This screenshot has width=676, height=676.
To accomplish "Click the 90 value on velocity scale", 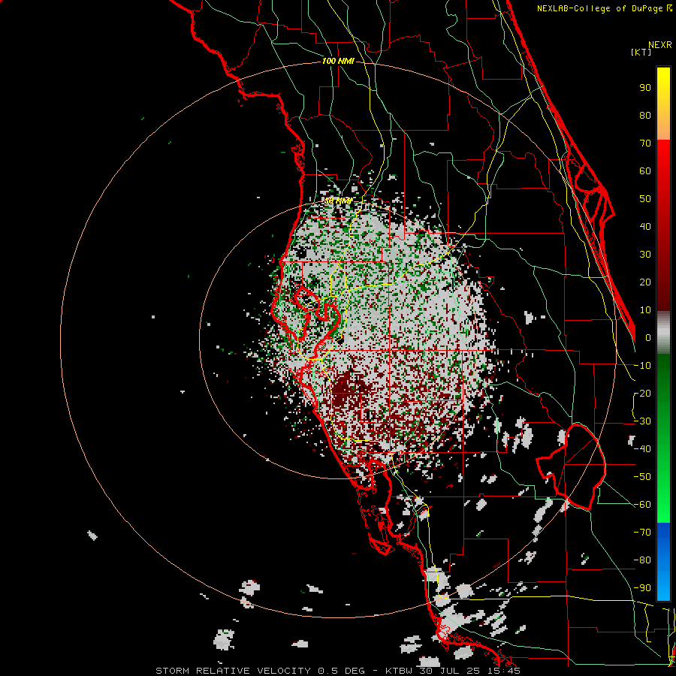I will (645, 88).
